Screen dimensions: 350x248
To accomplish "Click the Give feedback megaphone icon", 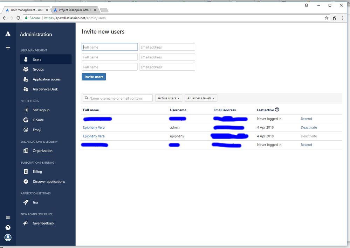I will tap(26, 223).
